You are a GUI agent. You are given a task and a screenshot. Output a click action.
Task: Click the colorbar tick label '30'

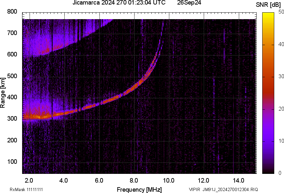click(x=281, y=77)
